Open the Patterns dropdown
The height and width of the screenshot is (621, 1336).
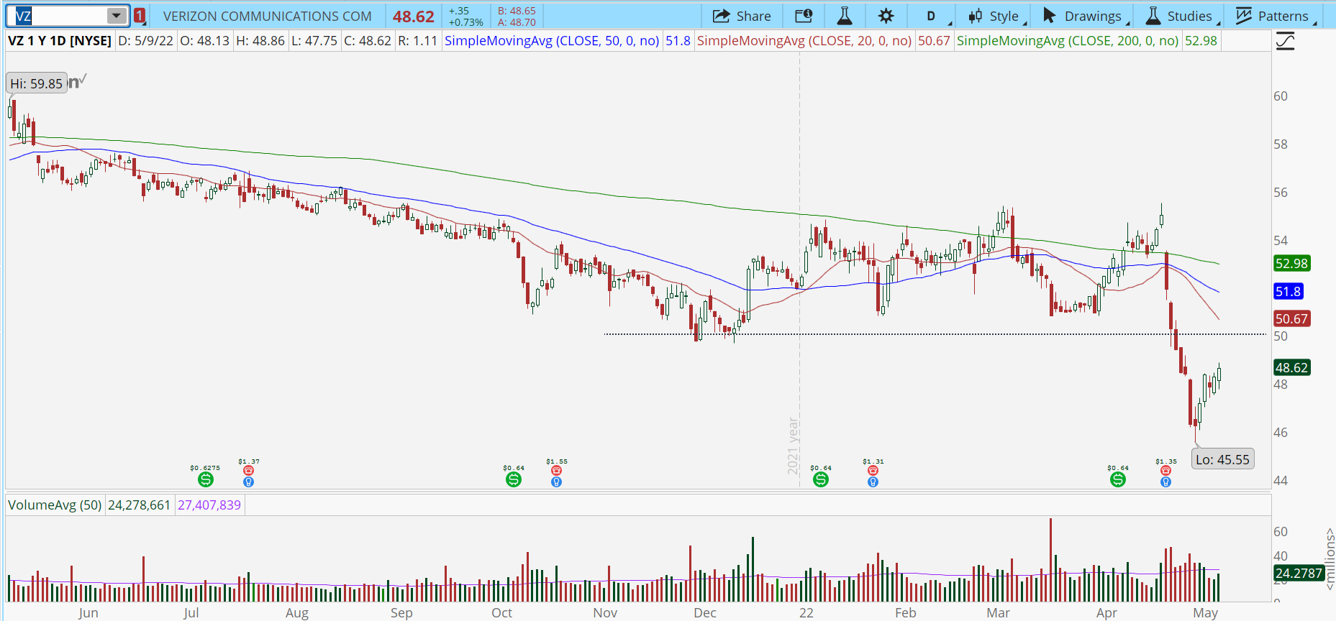click(1274, 16)
